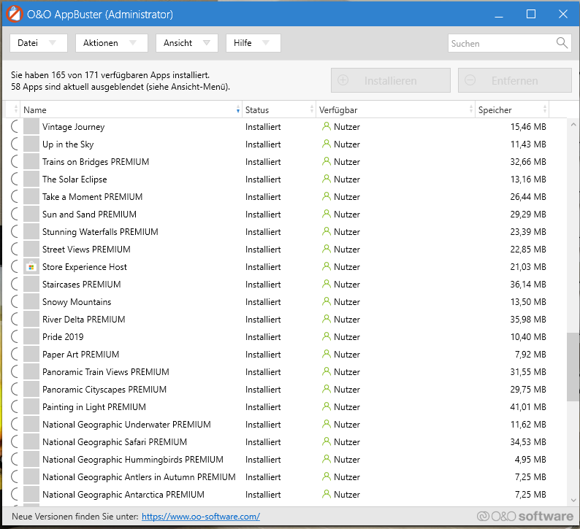Select the Painting in Light PREMIUM checkbox

point(15,406)
